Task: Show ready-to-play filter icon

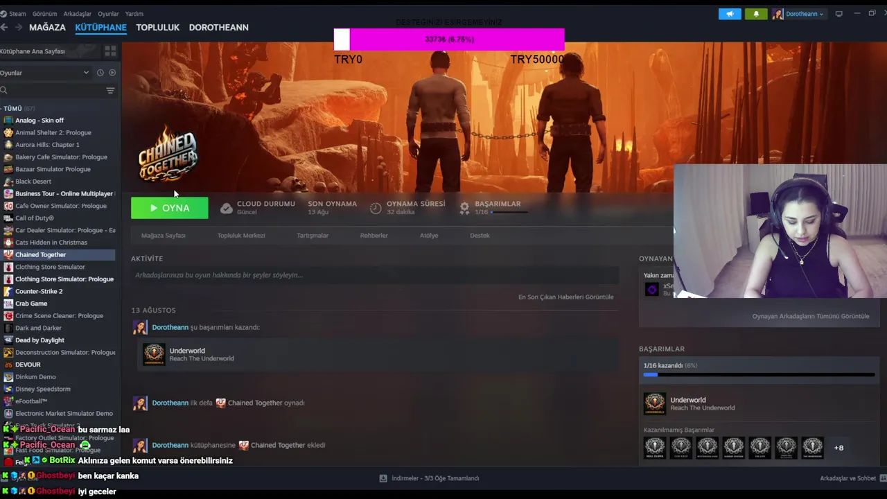Action: [x=112, y=73]
